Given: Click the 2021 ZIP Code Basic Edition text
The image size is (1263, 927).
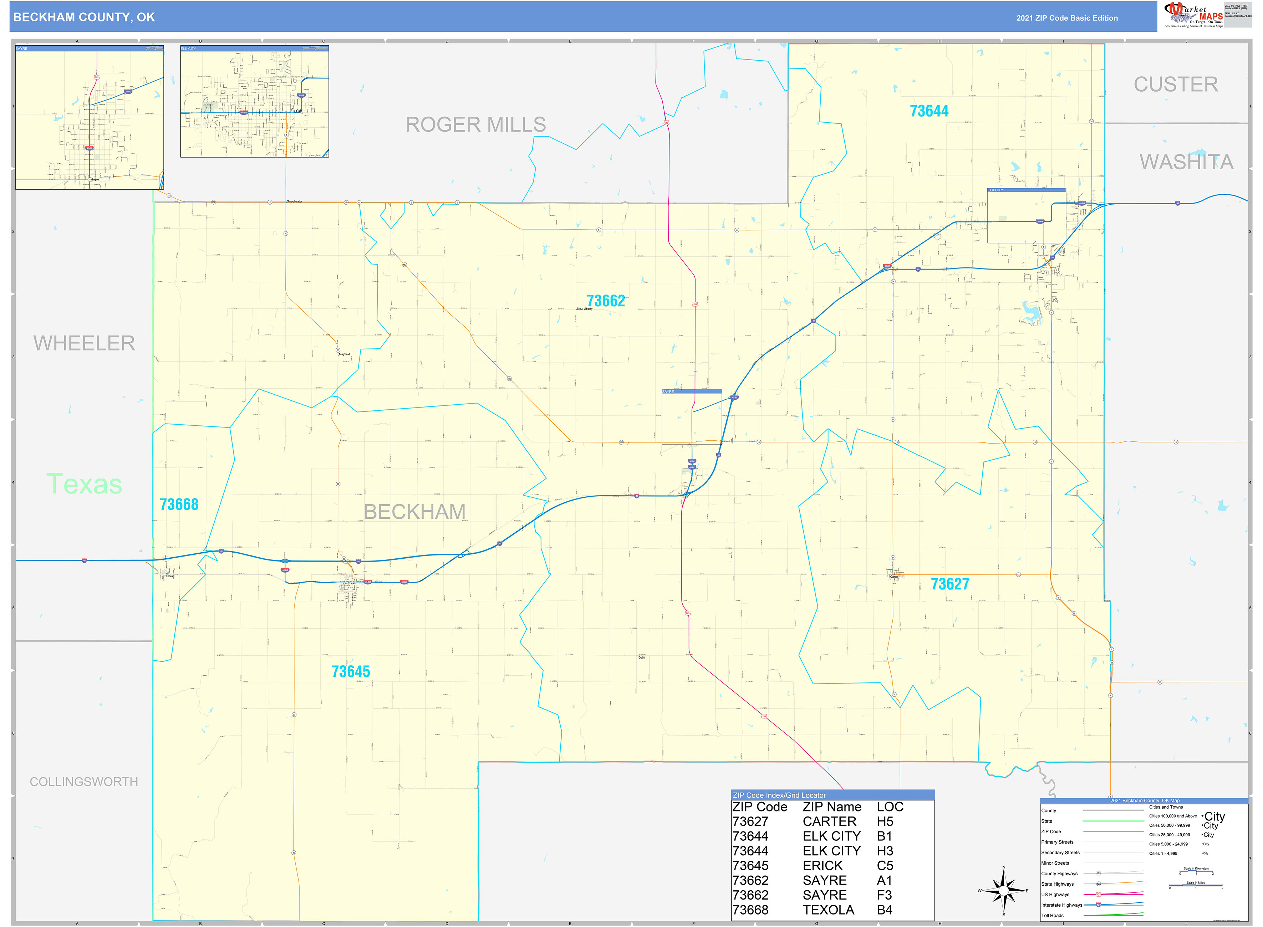Looking at the screenshot, I should click(x=1066, y=18).
